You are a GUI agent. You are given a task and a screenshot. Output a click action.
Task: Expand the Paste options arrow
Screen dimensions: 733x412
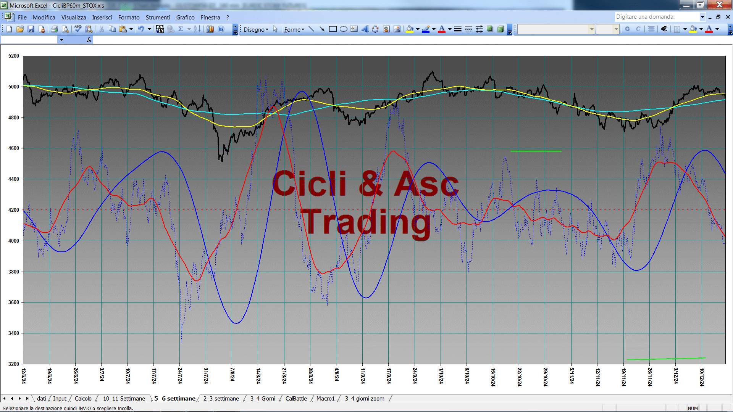pos(131,29)
